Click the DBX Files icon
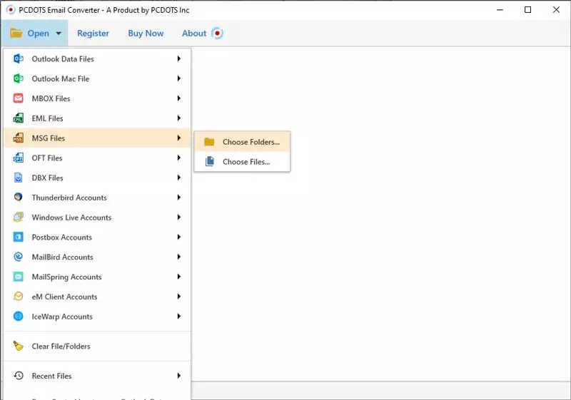This screenshot has height=400, width=571. [x=19, y=178]
